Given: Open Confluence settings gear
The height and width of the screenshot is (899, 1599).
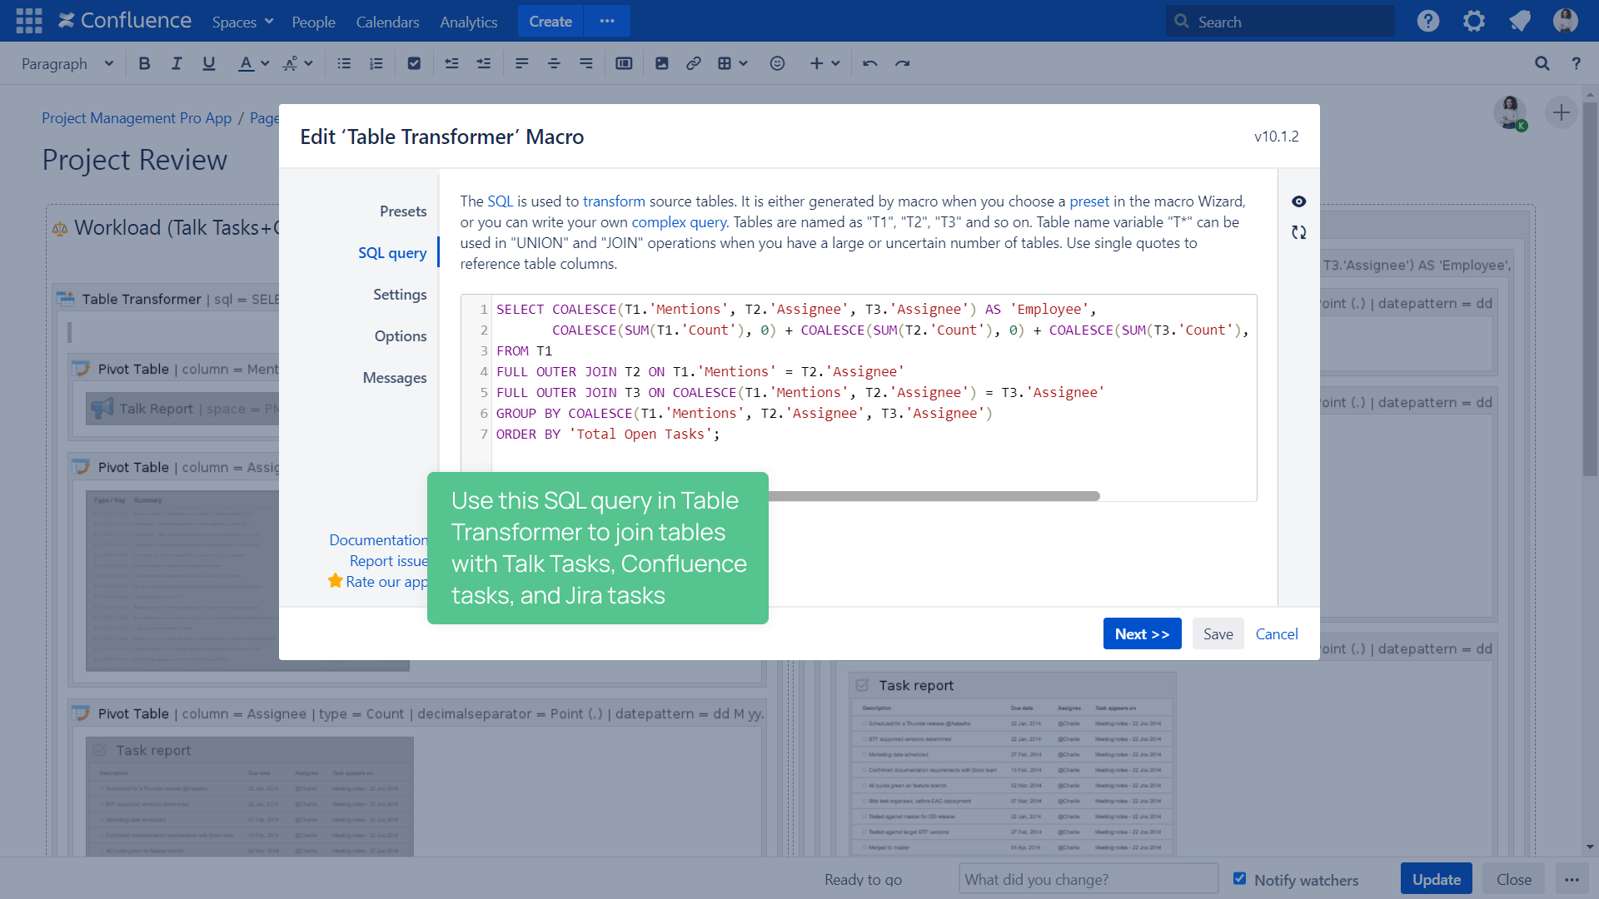Looking at the screenshot, I should tap(1474, 21).
